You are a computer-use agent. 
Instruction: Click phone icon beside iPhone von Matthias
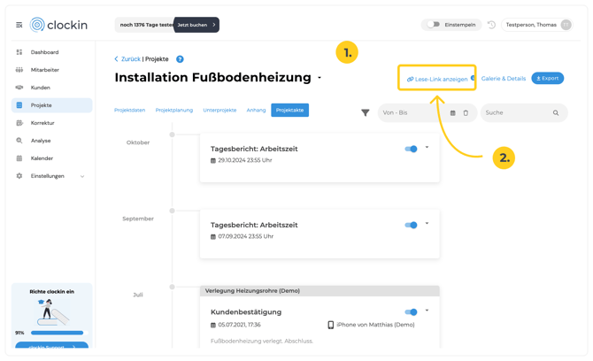tap(330, 325)
